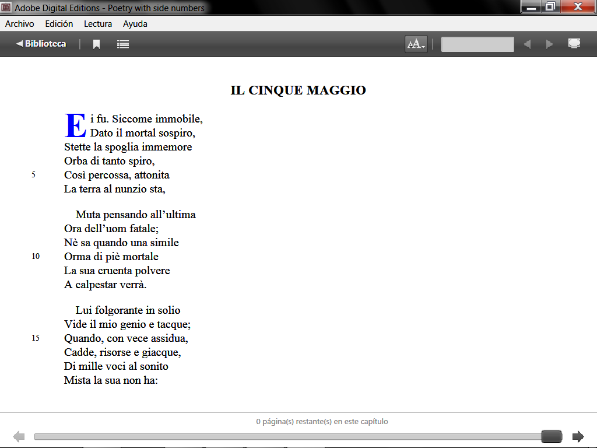The height and width of the screenshot is (448, 597).
Task: Click the line 'Lui folgorante in solio'
Action: click(x=128, y=310)
